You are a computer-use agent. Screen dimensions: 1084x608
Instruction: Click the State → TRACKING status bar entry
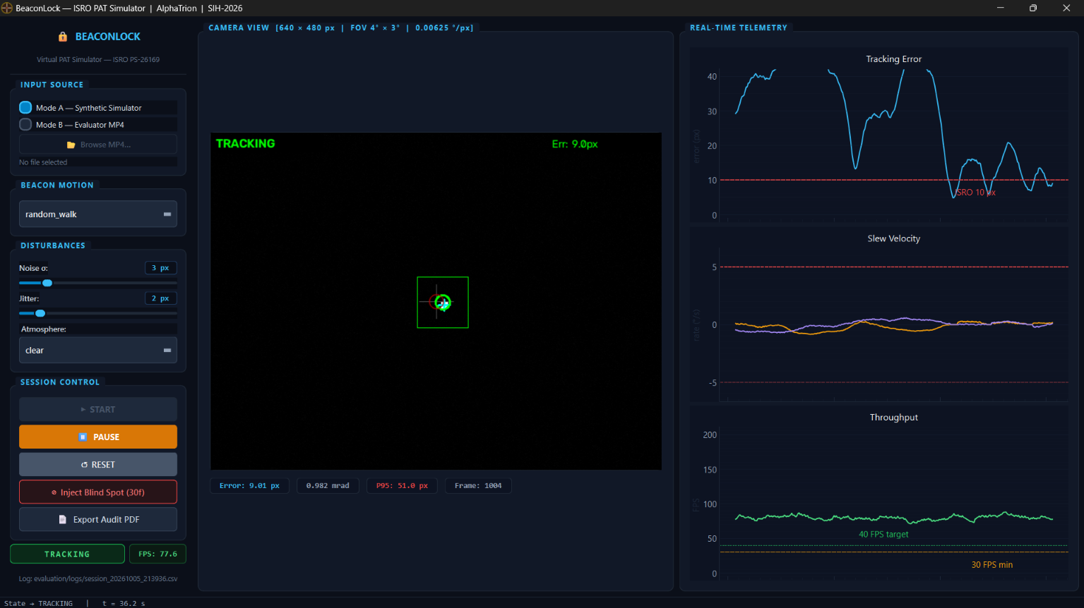38,603
